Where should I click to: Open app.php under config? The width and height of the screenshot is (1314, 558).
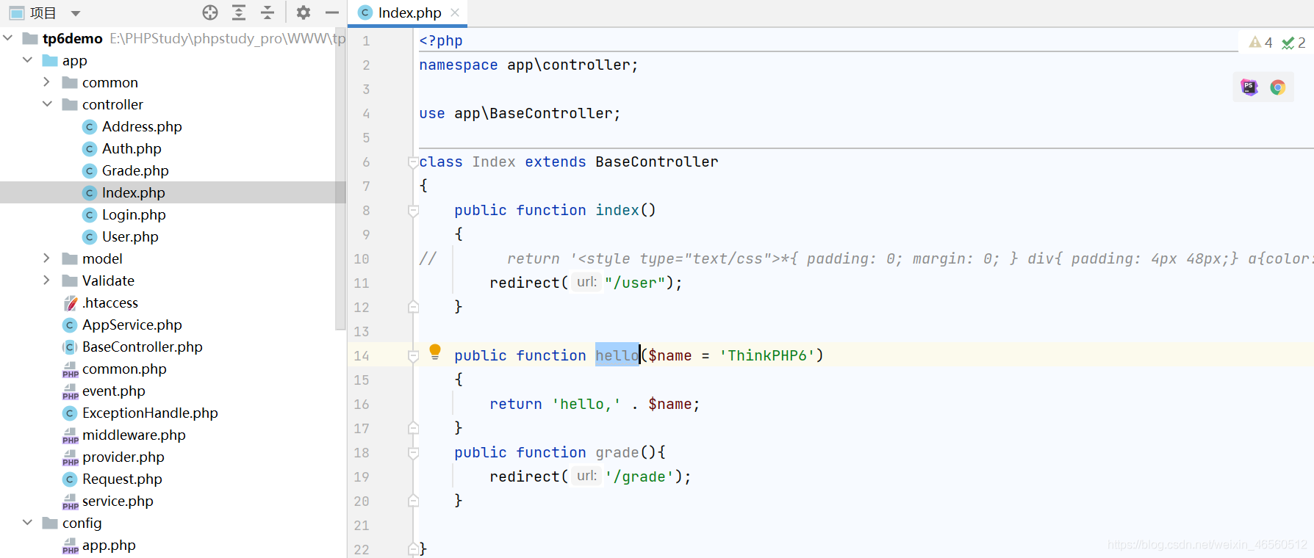[109, 545]
